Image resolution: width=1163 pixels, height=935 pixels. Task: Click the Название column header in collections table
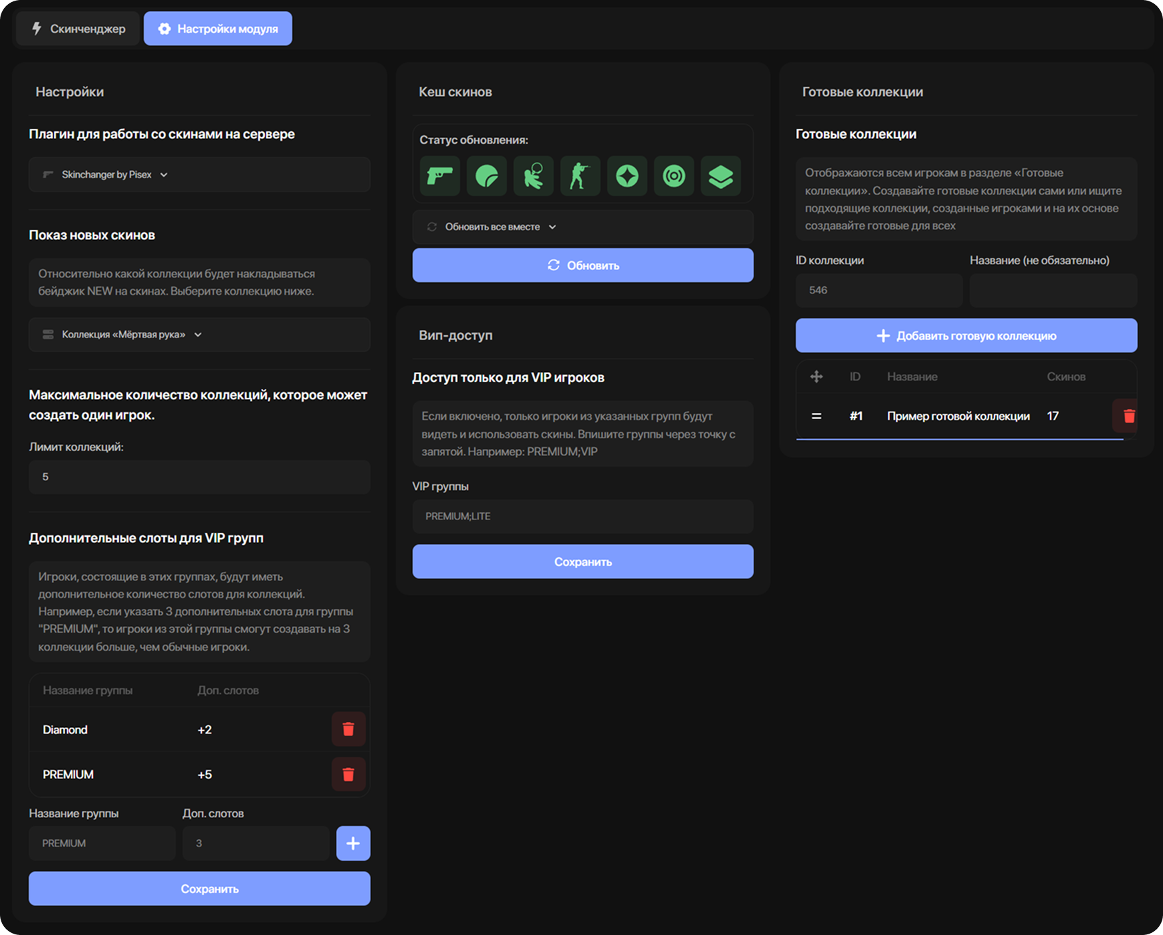point(912,377)
